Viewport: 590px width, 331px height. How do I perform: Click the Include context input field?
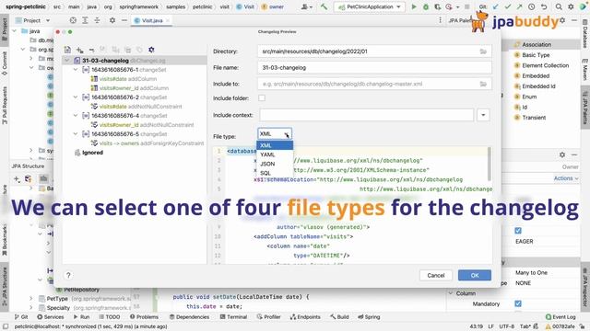pos(367,115)
